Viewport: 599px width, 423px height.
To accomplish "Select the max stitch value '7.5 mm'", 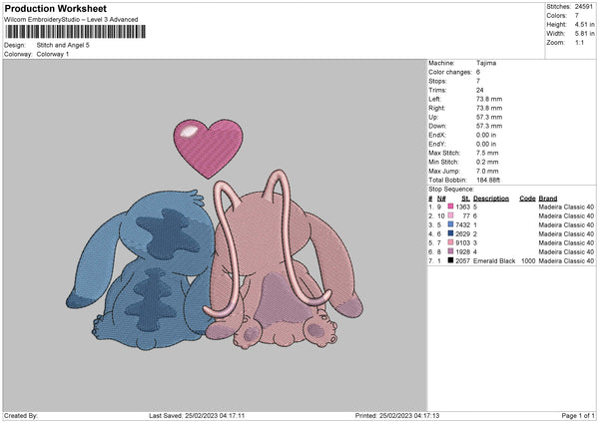I will tap(487, 153).
